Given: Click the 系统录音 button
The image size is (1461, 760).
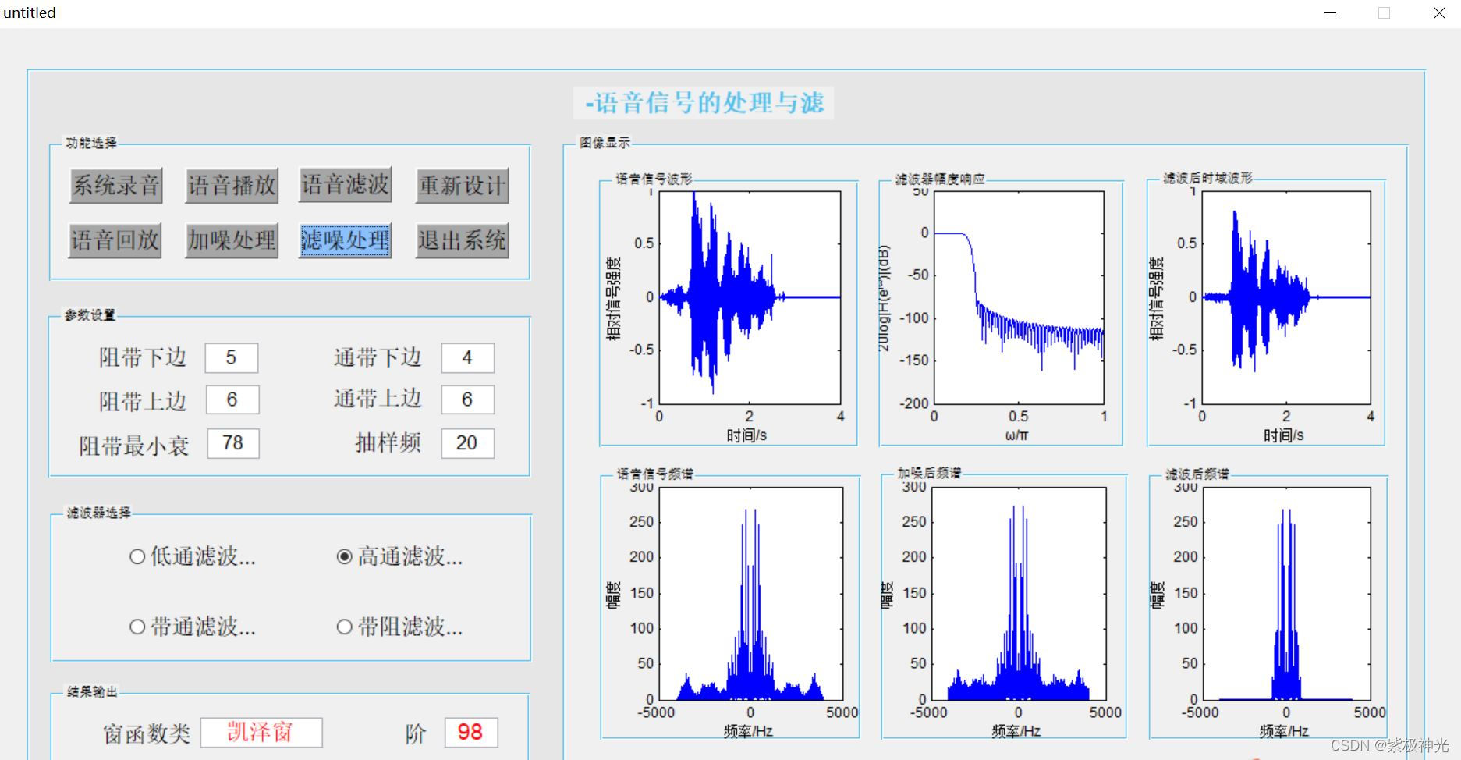Looking at the screenshot, I should point(115,186).
